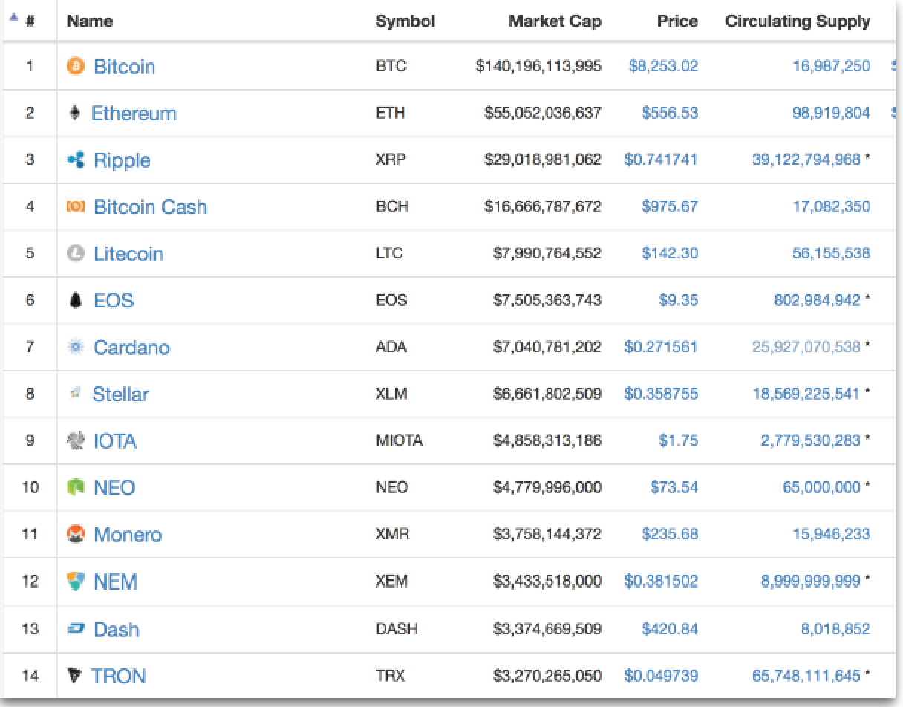Image resolution: width=903 pixels, height=707 pixels.
Task: Open the Bitcoin Cash name link
Action: pos(150,207)
